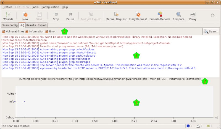Click the New scan icon

[25, 16]
